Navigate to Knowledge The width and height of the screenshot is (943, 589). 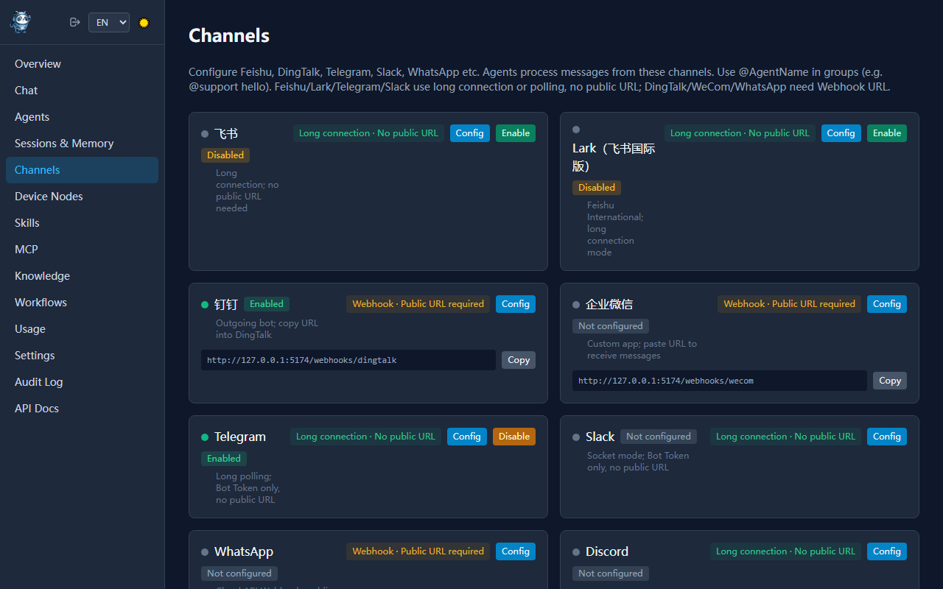[x=82, y=276]
